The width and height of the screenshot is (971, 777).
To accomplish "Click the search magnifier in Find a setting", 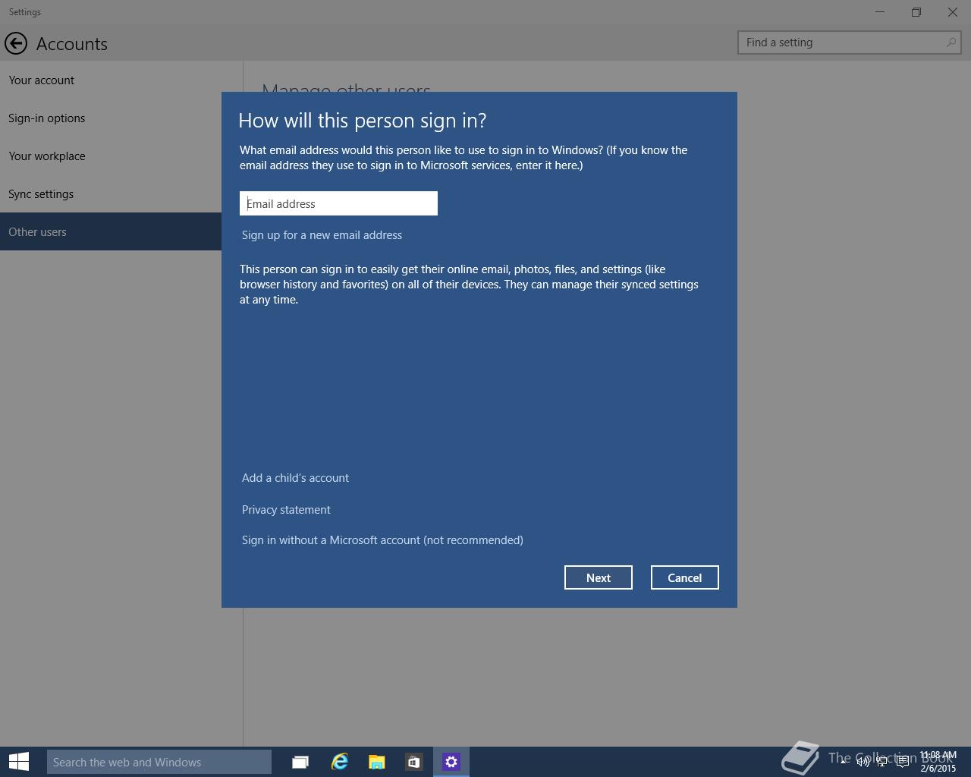I will click(951, 42).
